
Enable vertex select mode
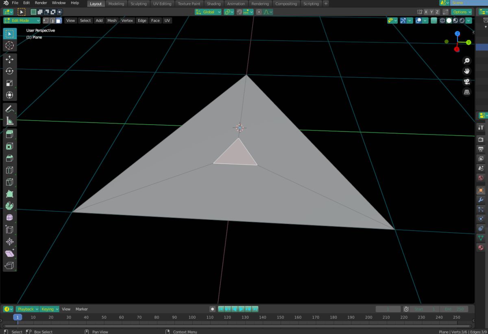point(46,20)
